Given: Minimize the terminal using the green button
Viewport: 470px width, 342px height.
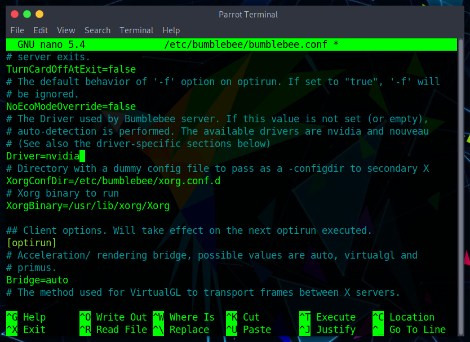Looking at the screenshot, I should pos(27,14).
